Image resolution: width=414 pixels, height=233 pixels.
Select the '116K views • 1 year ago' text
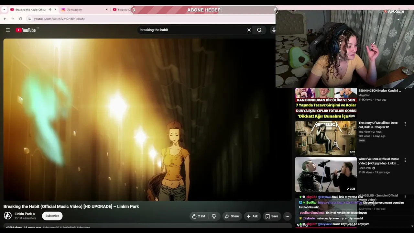click(x=372, y=100)
